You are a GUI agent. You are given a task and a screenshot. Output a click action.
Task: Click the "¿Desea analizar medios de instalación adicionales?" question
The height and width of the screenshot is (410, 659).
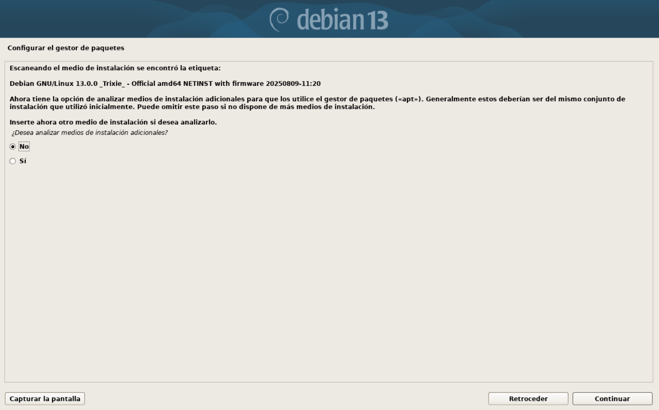90,133
